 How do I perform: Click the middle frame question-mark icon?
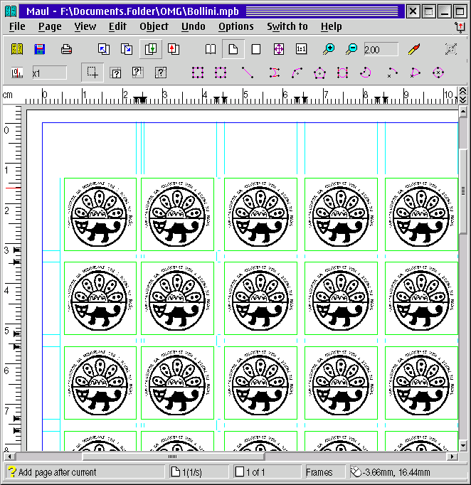point(138,73)
